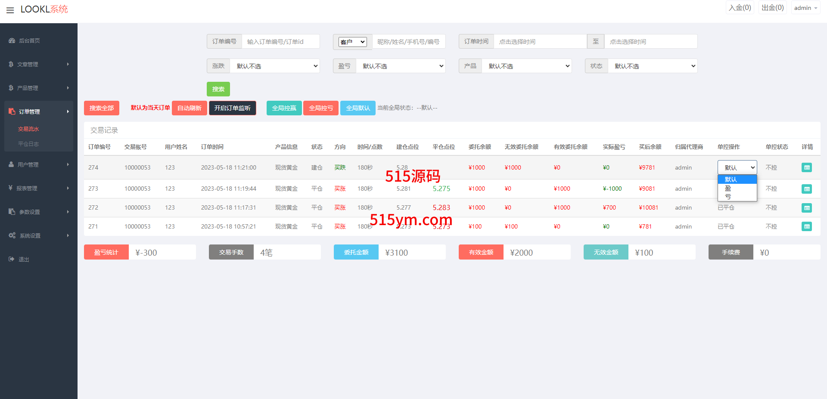Open detail icon for order 273

(806, 189)
